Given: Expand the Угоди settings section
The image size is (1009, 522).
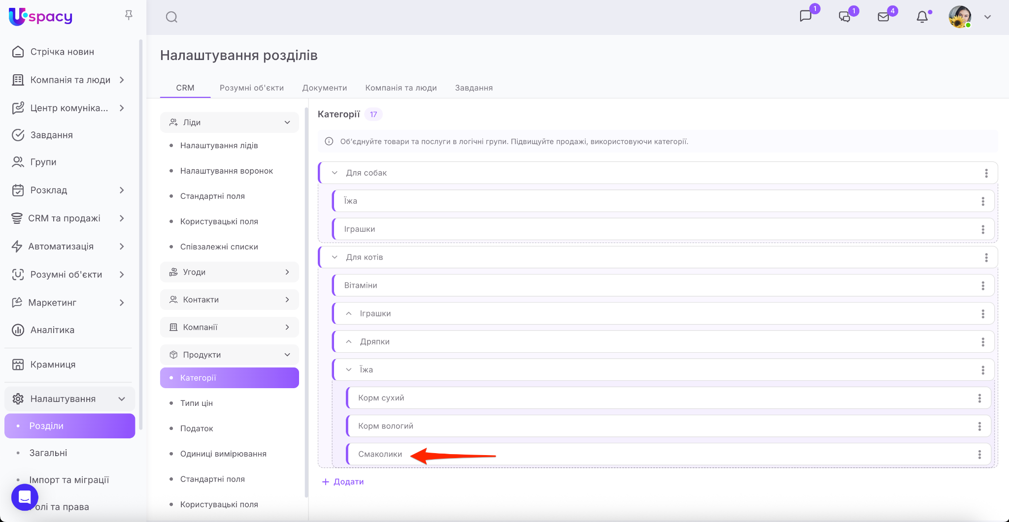Looking at the screenshot, I should point(229,272).
